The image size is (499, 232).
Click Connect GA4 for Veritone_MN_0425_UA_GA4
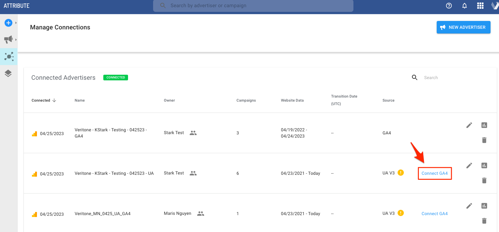[435, 214]
